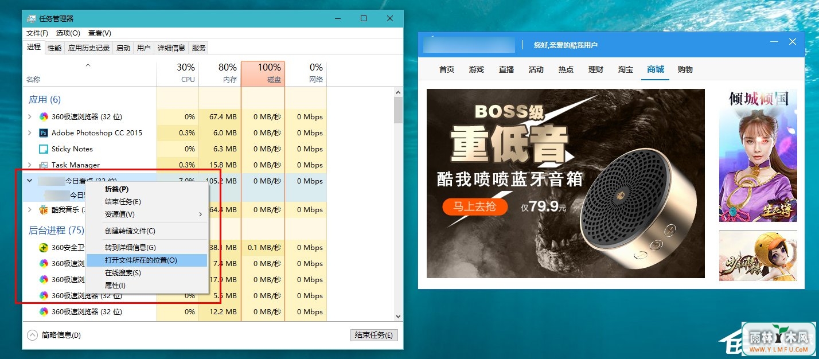This screenshot has width=819, height=359.
Task: Open the 活动 tab in 酷我 window
Action: [536, 69]
